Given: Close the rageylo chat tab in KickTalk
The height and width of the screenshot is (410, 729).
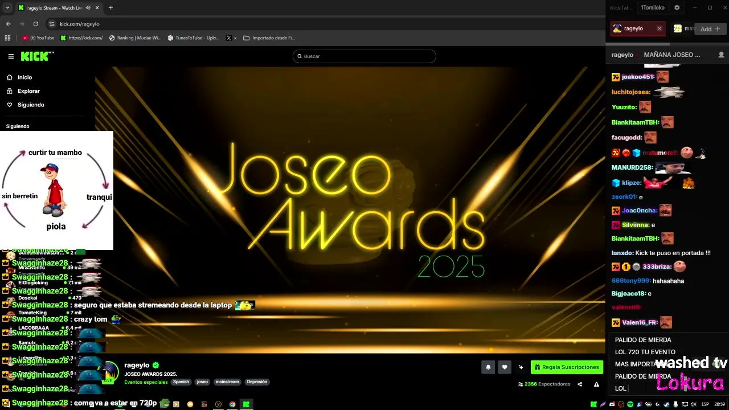Looking at the screenshot, I should click(660, 28).
